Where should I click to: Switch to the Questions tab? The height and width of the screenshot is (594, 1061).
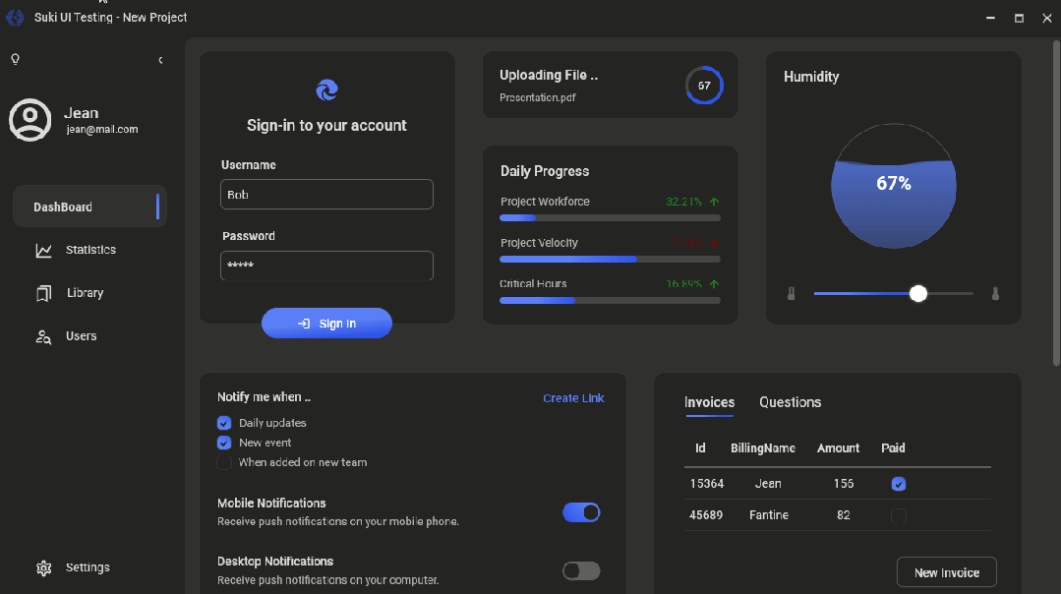click(x=790, y=402)
